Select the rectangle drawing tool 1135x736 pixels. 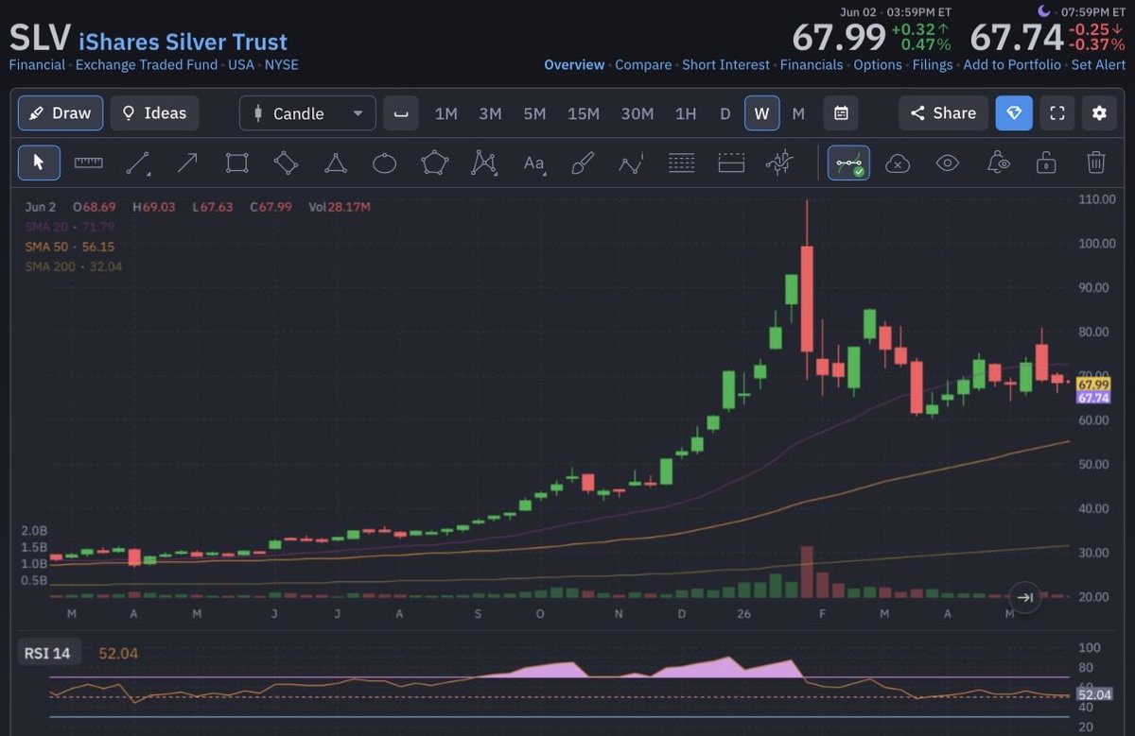click(x=236, y=163)
